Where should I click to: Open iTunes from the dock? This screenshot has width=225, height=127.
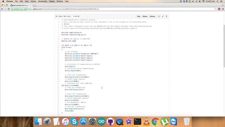[65, 121]
